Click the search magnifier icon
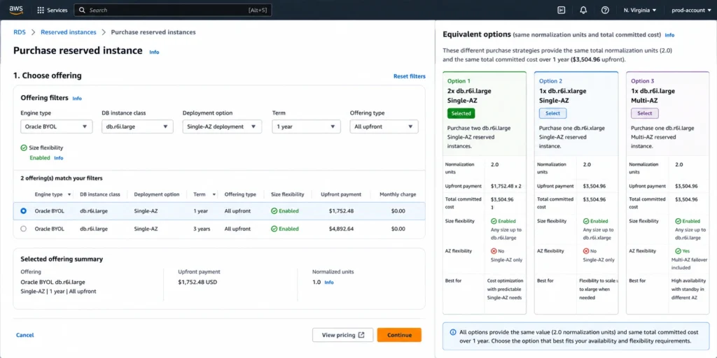The image size is (717, 358). pyautogui.click(x=82, y=10)
